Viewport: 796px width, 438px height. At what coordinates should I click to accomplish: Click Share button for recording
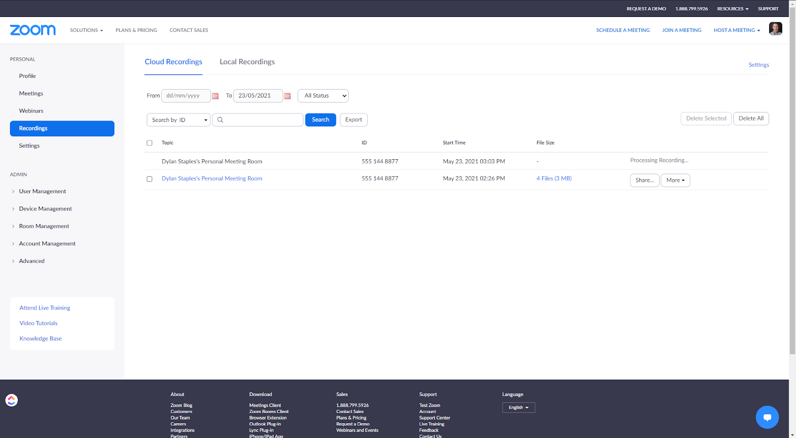pyautogui.click(x=645, y=180)
